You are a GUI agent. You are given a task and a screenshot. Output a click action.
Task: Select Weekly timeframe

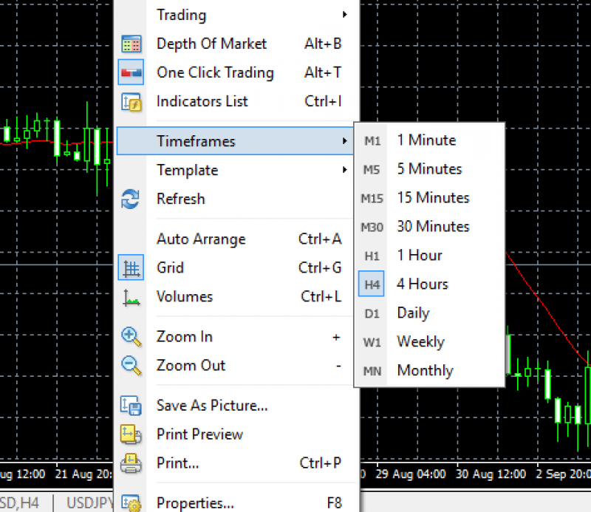429,342
